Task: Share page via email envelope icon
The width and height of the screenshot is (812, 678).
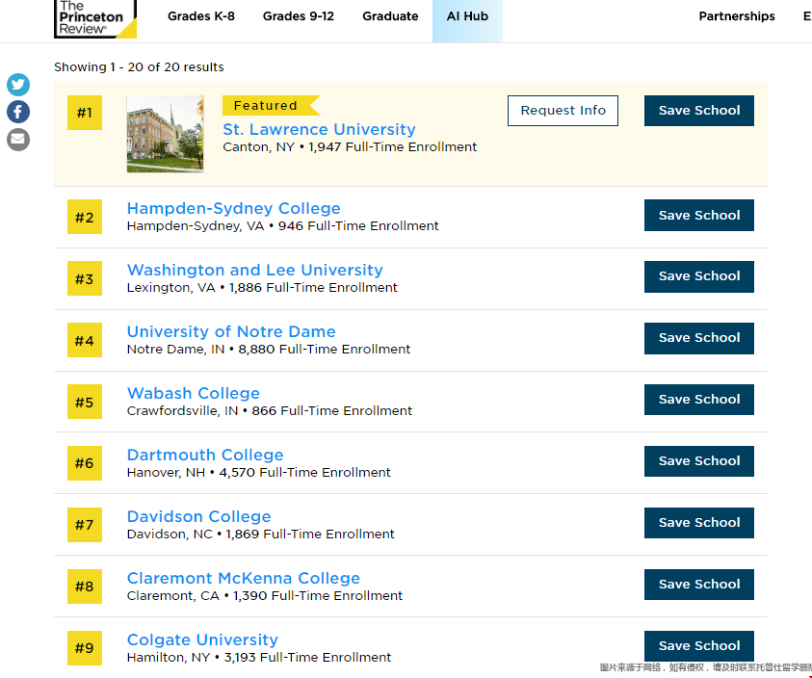Action: click(18, 140)
